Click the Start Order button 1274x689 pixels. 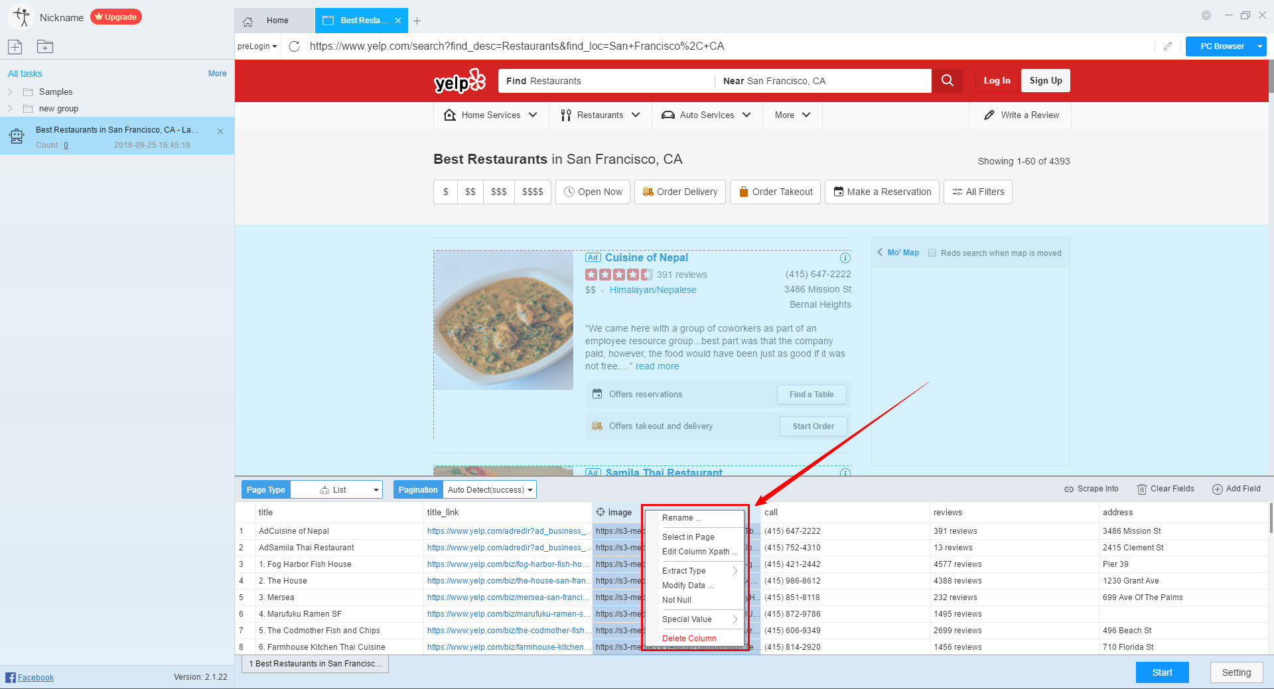[813, 426]
